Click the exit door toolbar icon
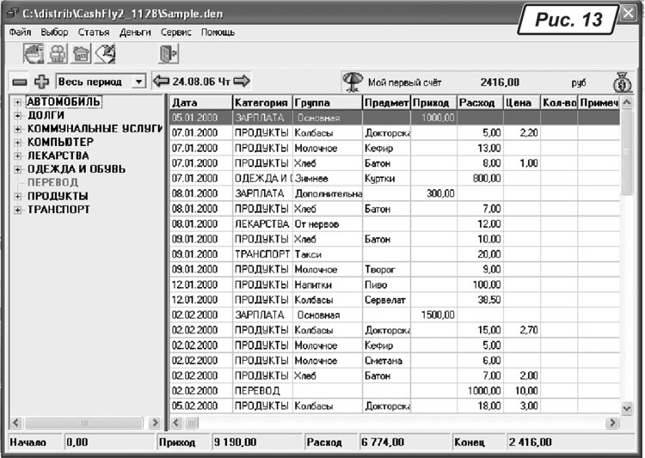Screen dimensions: 645x458 point(169,54)
